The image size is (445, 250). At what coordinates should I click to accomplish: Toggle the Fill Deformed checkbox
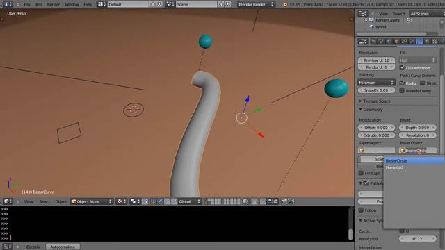point(402,68)
